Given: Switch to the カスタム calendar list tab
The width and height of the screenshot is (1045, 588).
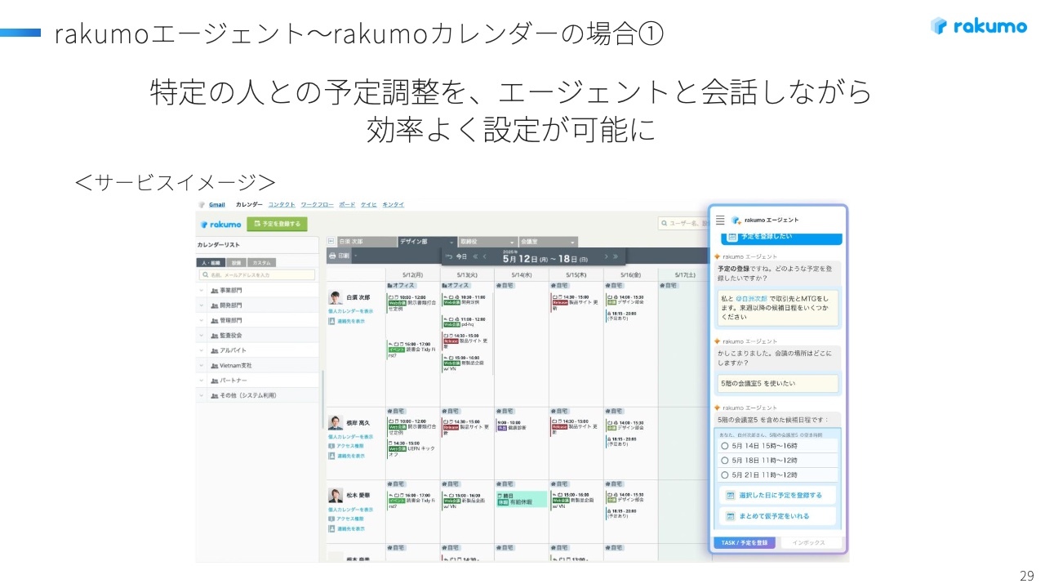Looking at the screenshot, I should tap(261, 263).
